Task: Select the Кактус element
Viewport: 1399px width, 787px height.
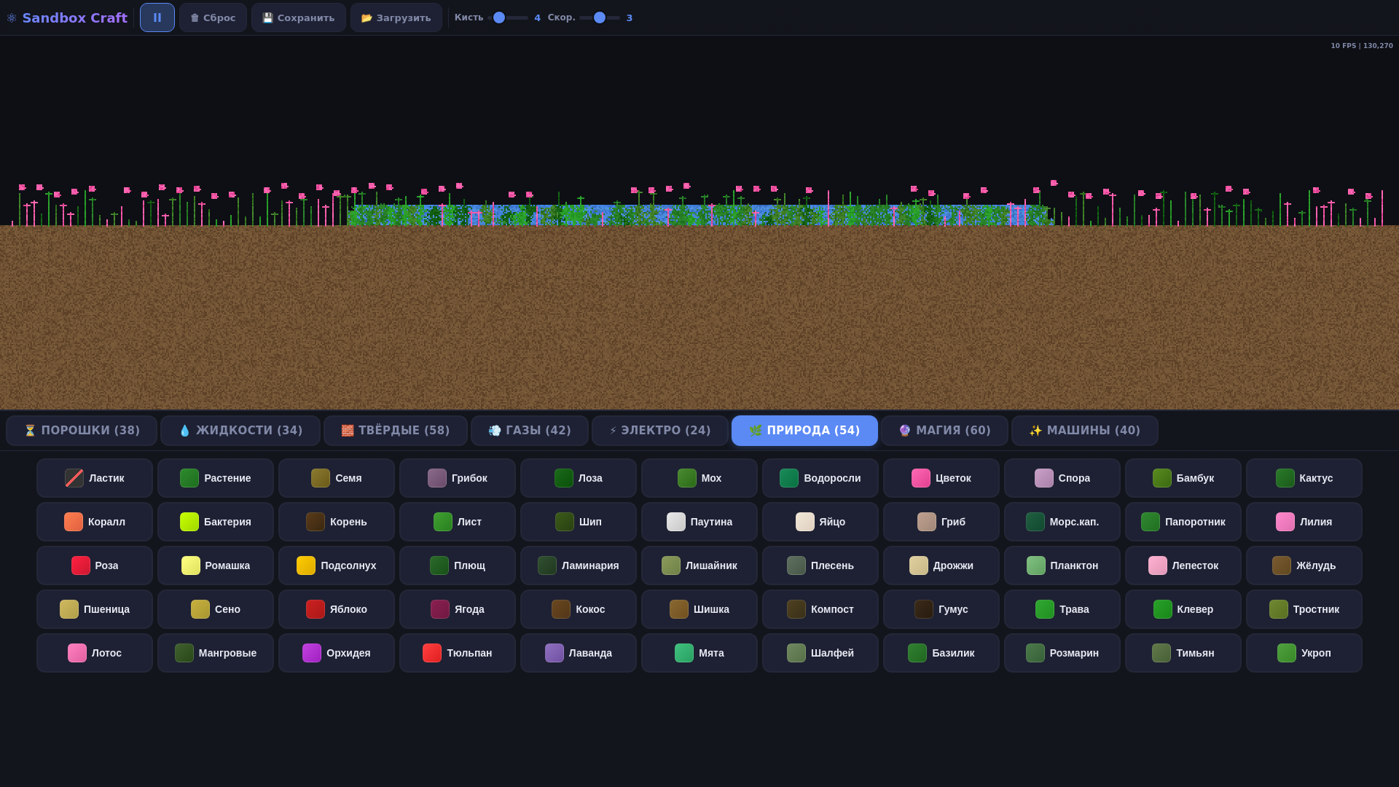Action: pyautogui.click(x=1304, y=478)
